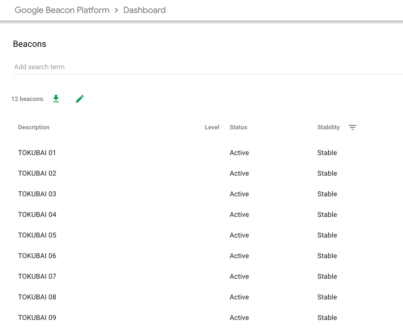Click the breadcrumb chevron arrow
403x335 pixels.
click(x=116, y=10)
